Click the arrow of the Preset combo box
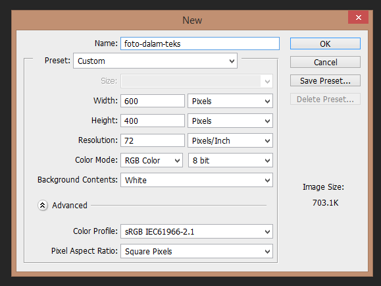Viewport: 381px width, 286px height. click(x=232, y=61)
